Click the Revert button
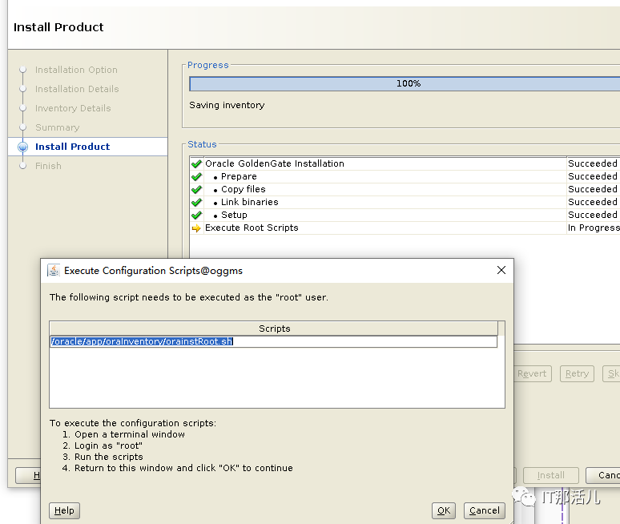The image size is (620, 524). tap(531, 373)
